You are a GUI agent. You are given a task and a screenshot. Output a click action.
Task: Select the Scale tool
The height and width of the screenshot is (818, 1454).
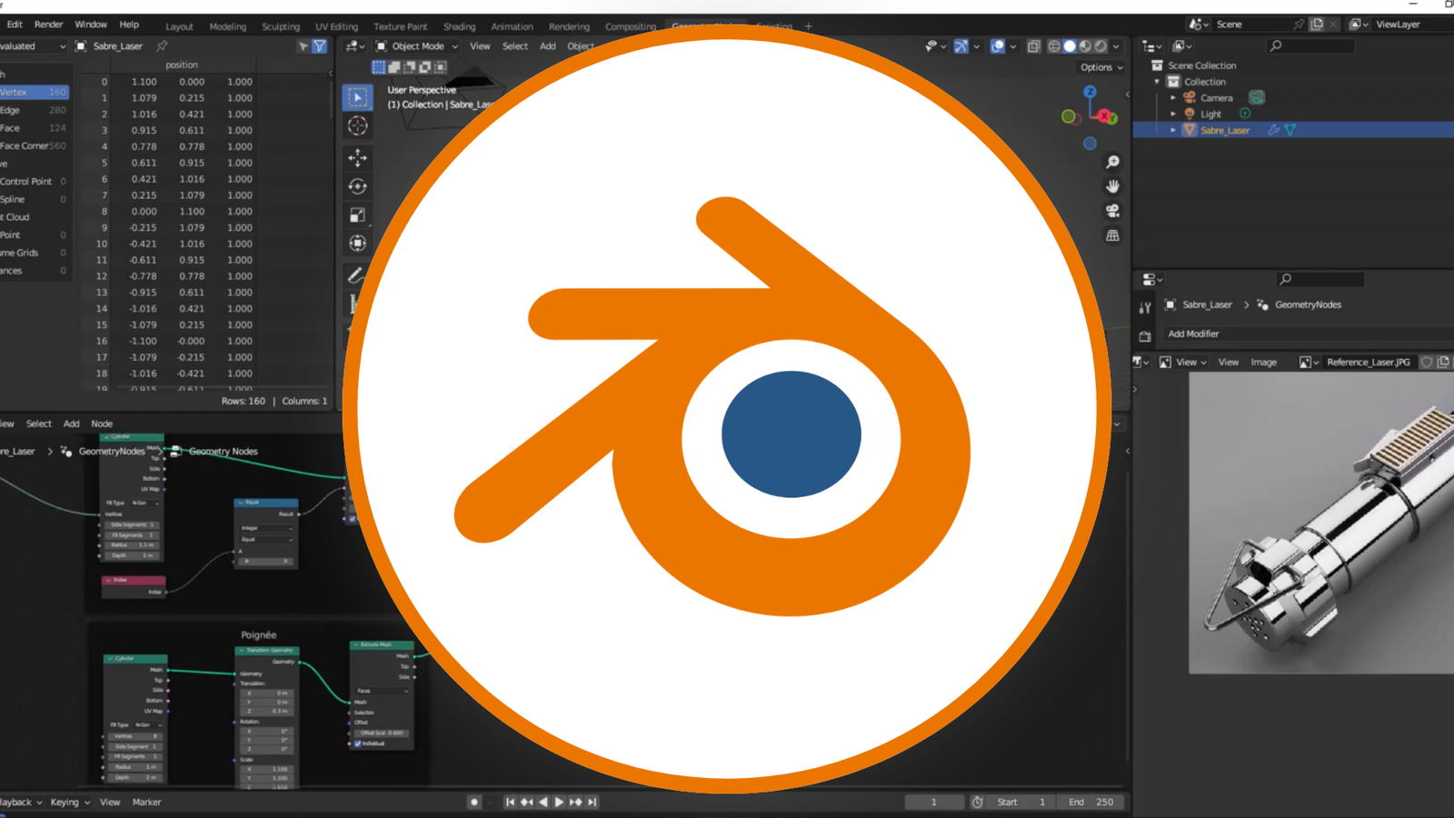click(x=357, y=214)
